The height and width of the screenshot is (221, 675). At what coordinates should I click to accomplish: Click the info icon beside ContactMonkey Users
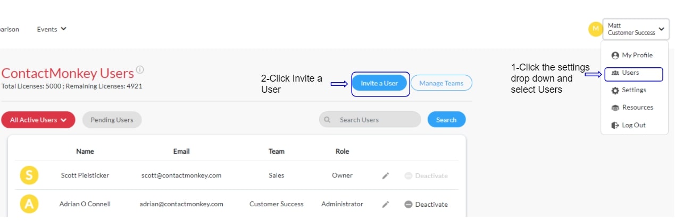pyautogui.click(x=140, y=69)
